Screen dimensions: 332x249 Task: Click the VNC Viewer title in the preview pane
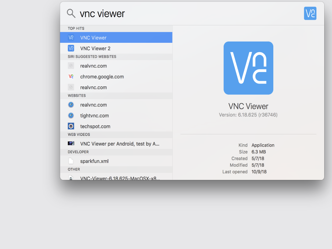click(248, 106)
